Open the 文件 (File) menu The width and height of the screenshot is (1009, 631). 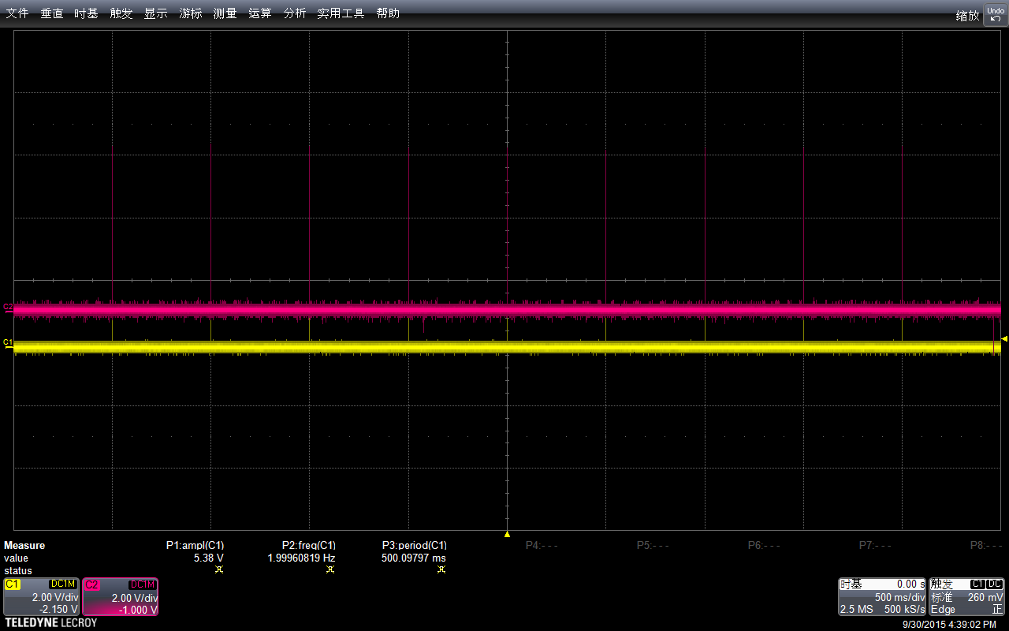17,13
